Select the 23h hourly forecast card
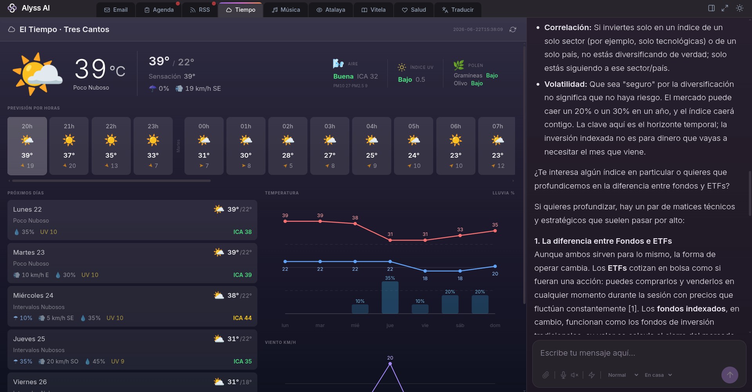The image size is (752, 392). point(153,146)
